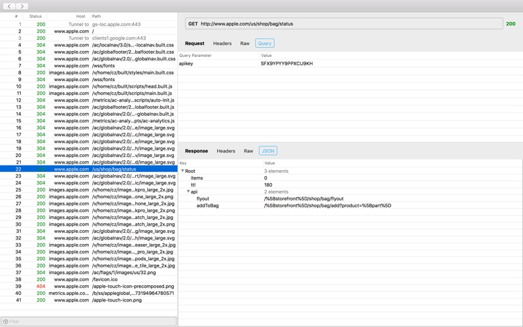Open the Request Raw tab
This screenshot has height=327, width=523.
245,43
